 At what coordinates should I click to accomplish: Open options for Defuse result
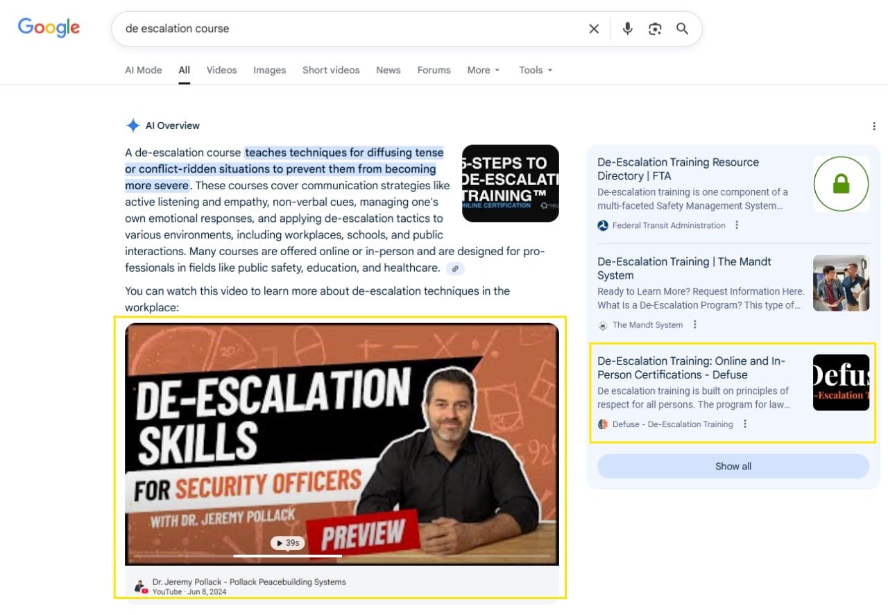point(745,424)
